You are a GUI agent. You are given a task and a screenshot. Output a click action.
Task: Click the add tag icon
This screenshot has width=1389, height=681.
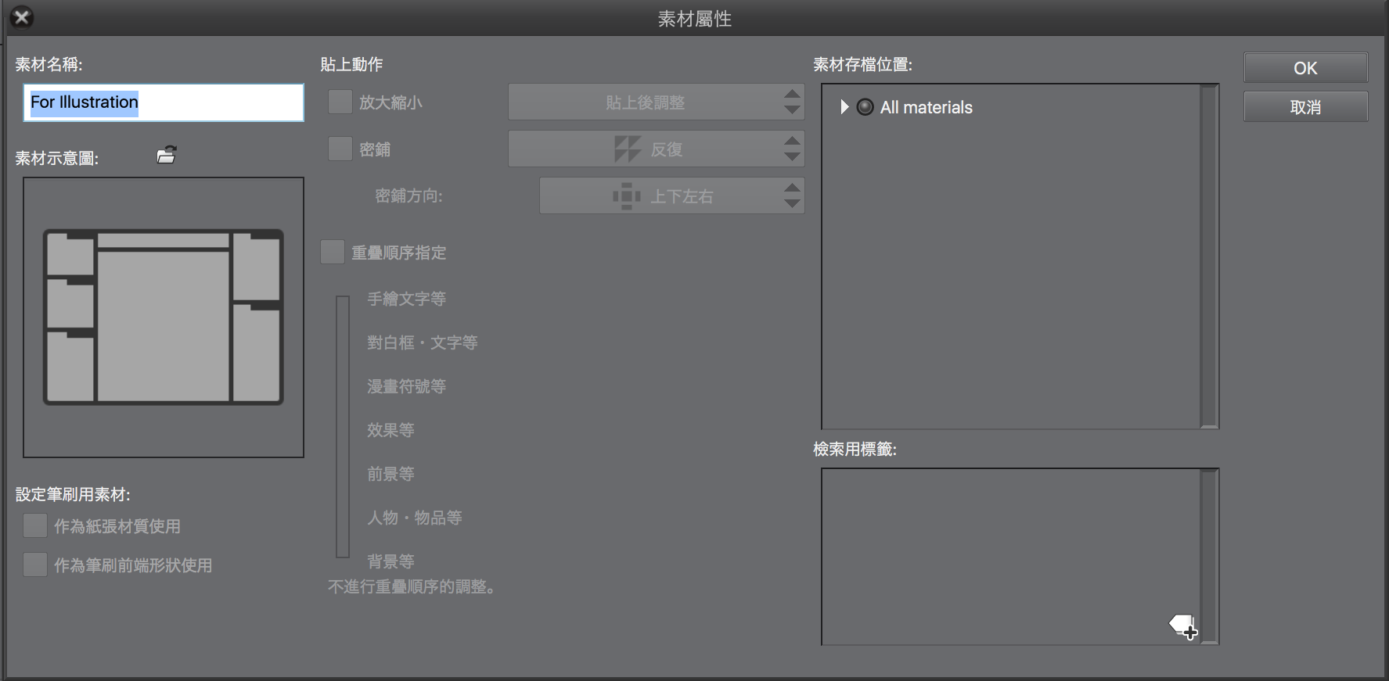pos(1183,626)
